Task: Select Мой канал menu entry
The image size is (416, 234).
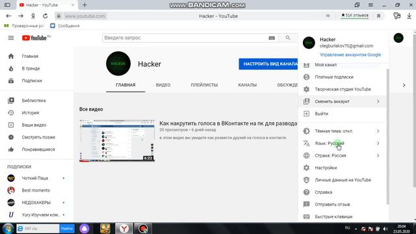Action: click(x=343, y=65)
